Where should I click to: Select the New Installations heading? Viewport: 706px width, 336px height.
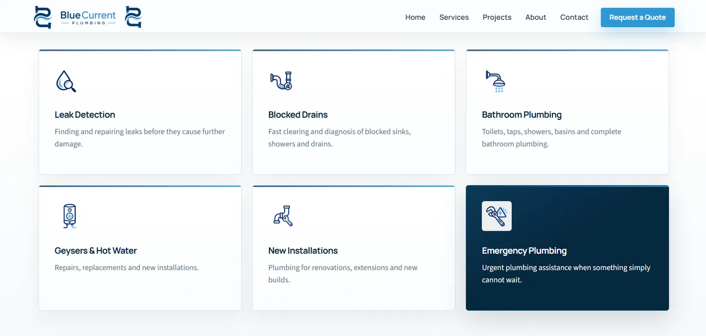(x=303, y=250)
